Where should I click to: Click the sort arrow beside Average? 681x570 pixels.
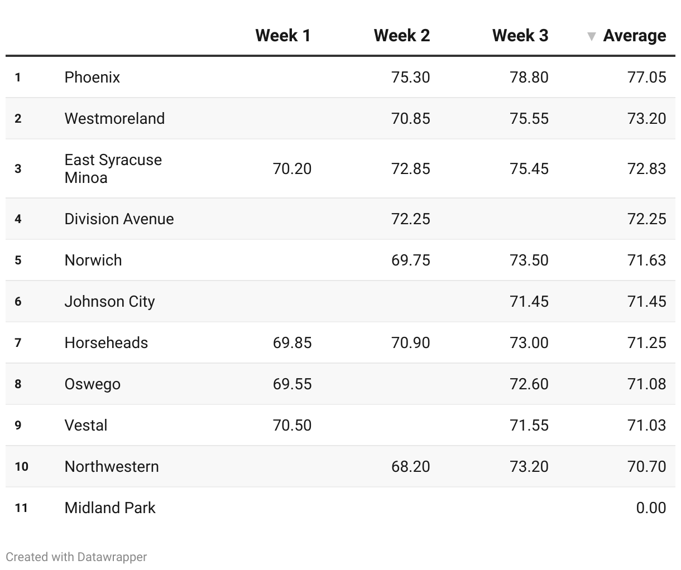tap(592, 37)
